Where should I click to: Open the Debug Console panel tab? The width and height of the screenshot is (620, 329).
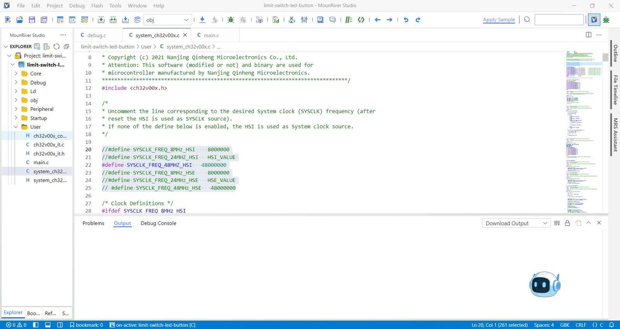pos(158,223)
